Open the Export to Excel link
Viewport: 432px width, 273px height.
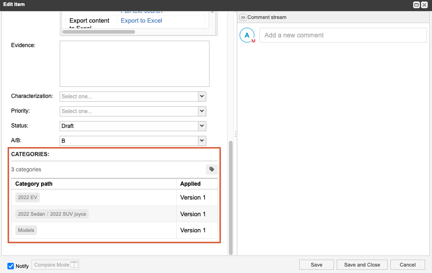tap(142, 21)
